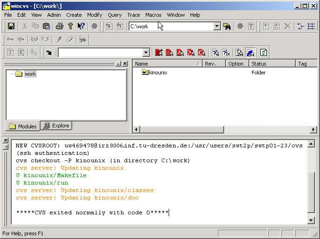Image resolution: width=320 pixels, height=239 pixels.
Task: Click the browse folder binoculars icon
Action: click(227, 27)
